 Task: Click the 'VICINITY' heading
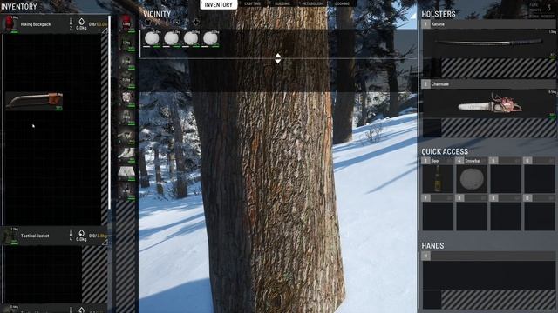click(157, 14)
